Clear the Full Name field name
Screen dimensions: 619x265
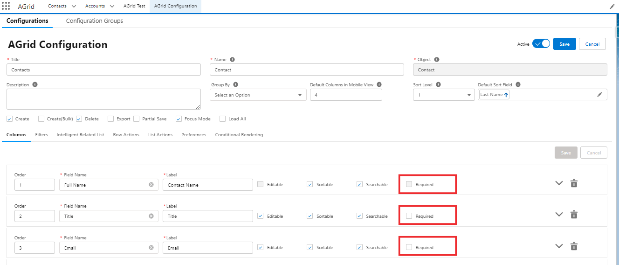pos(151,185)
